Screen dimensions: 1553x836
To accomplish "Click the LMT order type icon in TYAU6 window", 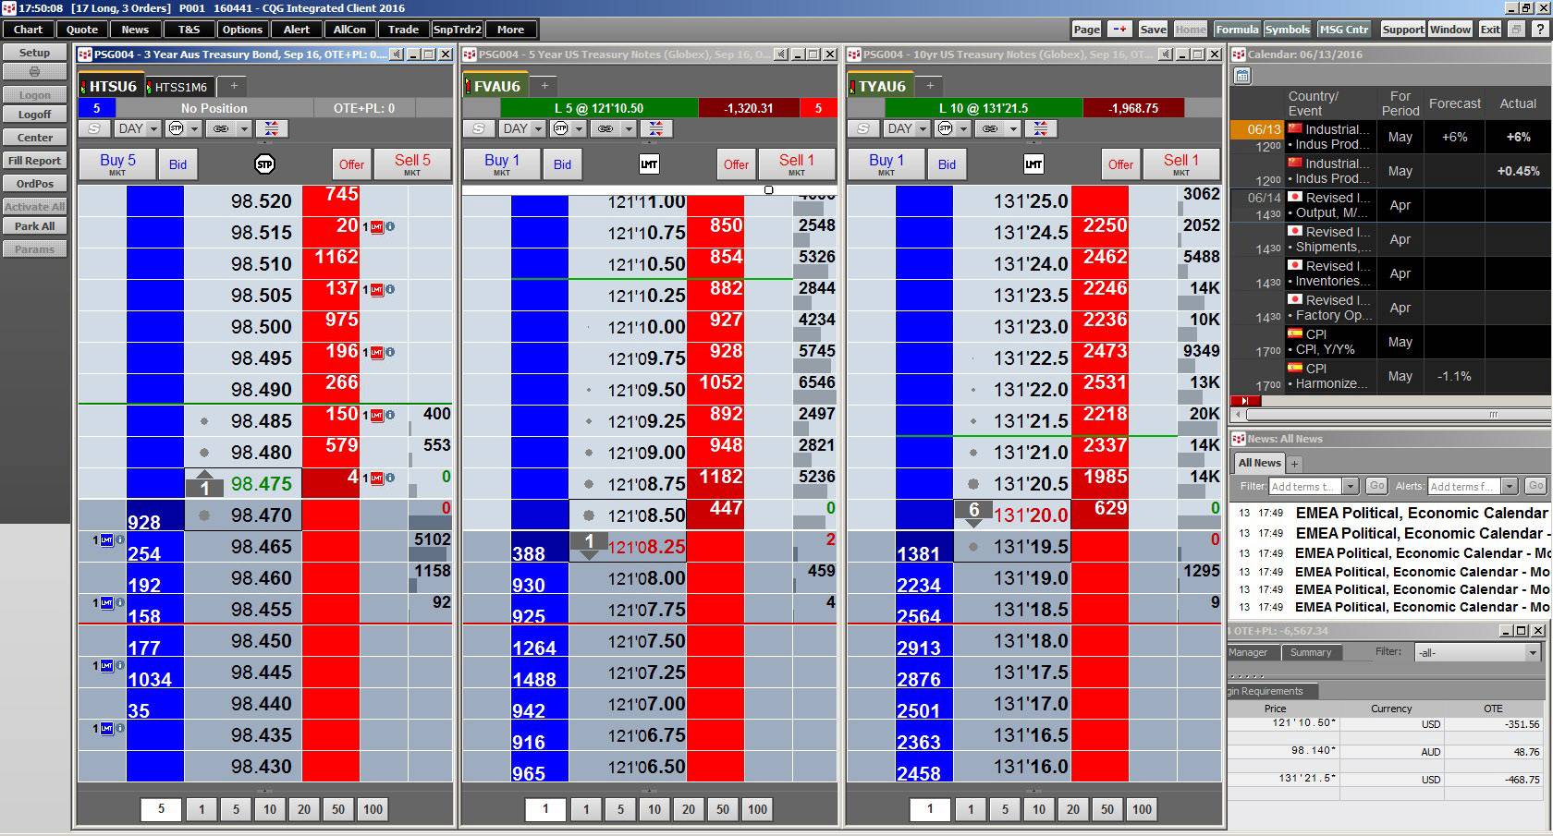I will pos(1033,164).
